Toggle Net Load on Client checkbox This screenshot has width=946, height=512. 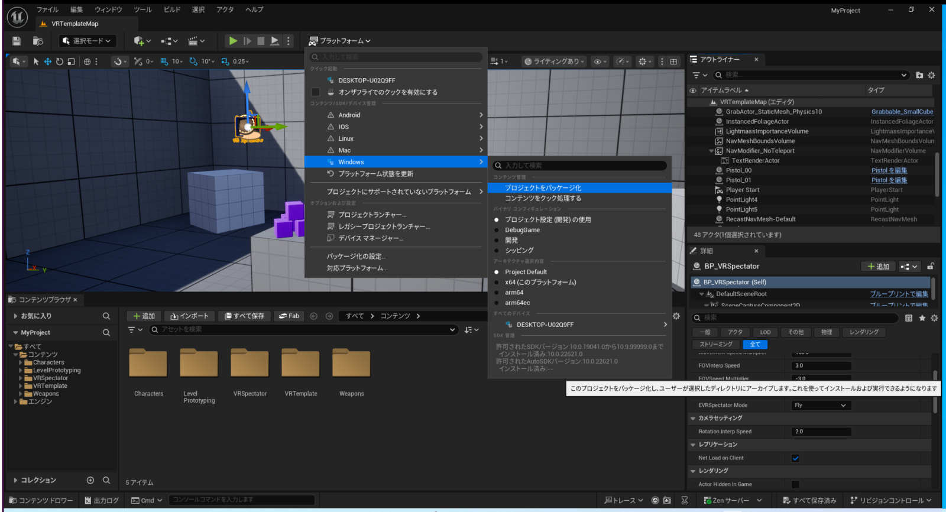[795, 458]
